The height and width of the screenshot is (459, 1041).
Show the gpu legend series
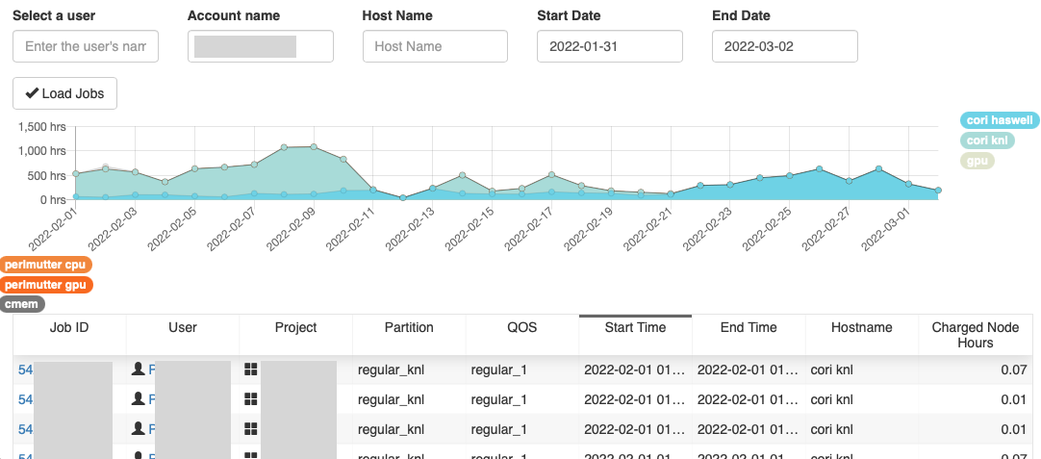977,161
